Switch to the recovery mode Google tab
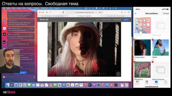 (x=115, y=16)
